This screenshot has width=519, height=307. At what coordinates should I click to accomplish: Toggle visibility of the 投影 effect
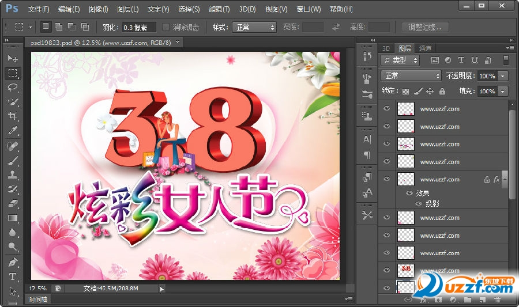tap(419, 204)
